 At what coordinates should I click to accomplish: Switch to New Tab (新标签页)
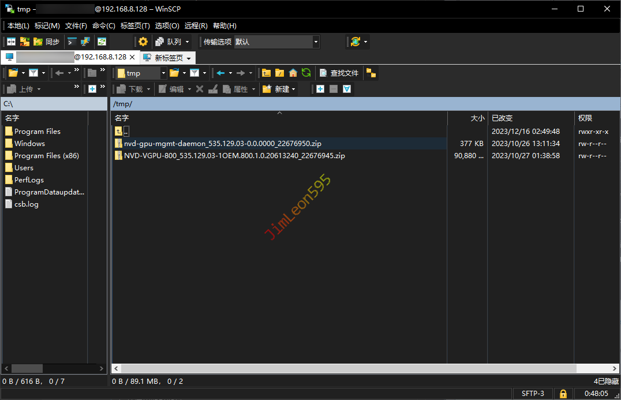168,58
